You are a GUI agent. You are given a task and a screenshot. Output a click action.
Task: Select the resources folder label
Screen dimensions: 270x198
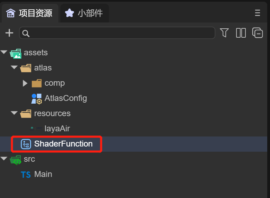[x=52, y=113]
